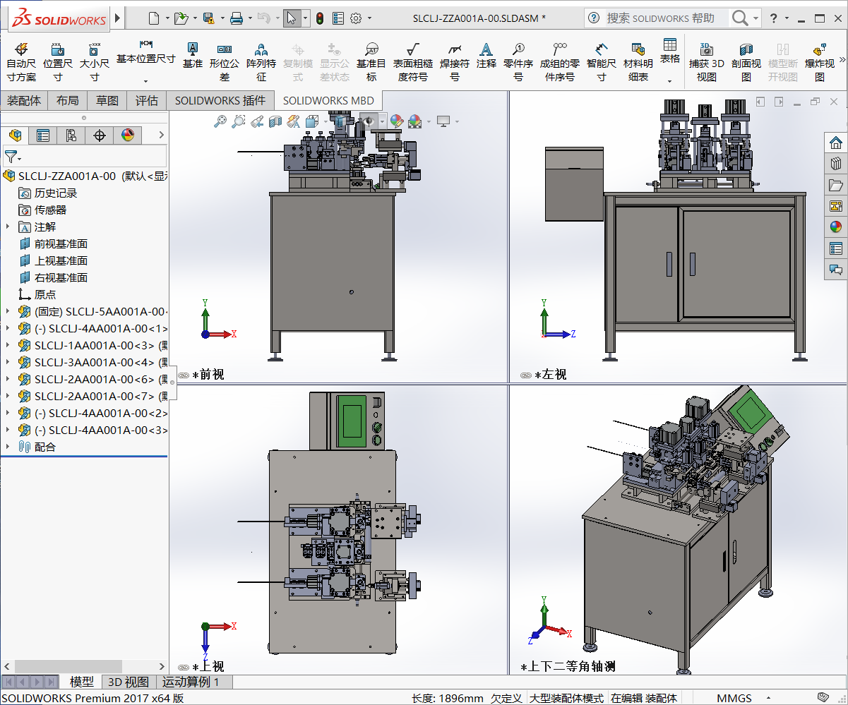Switch to the SOLIDWORKS 插件 tab
Viewport: 848px width, 705px height.
click(220, 100)
